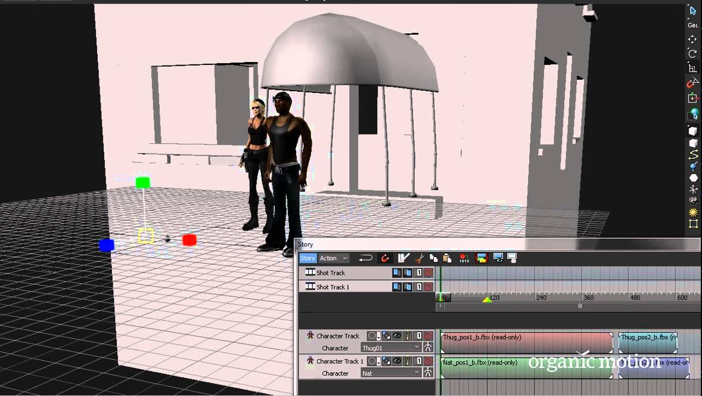Image resolution: width=702 pixels, height=396 pixels.
Task: Click the colored tracks frame icon in Story
Action: click(x=482, y=258)
